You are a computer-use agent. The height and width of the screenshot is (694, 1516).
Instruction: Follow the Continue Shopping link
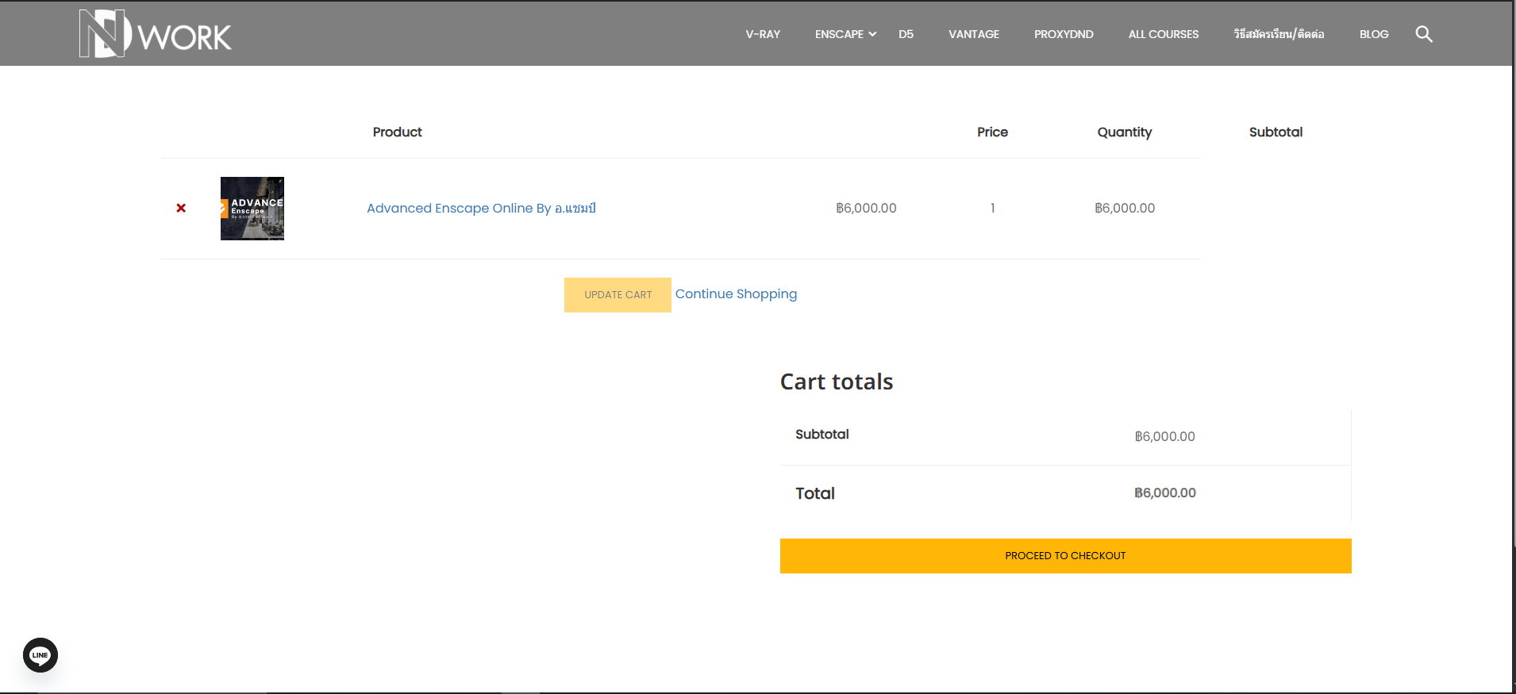736,293
